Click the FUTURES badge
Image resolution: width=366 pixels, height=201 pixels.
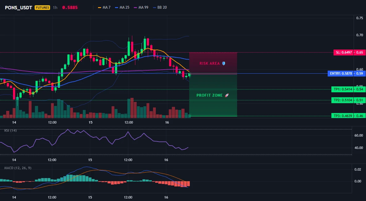(42, 7)
